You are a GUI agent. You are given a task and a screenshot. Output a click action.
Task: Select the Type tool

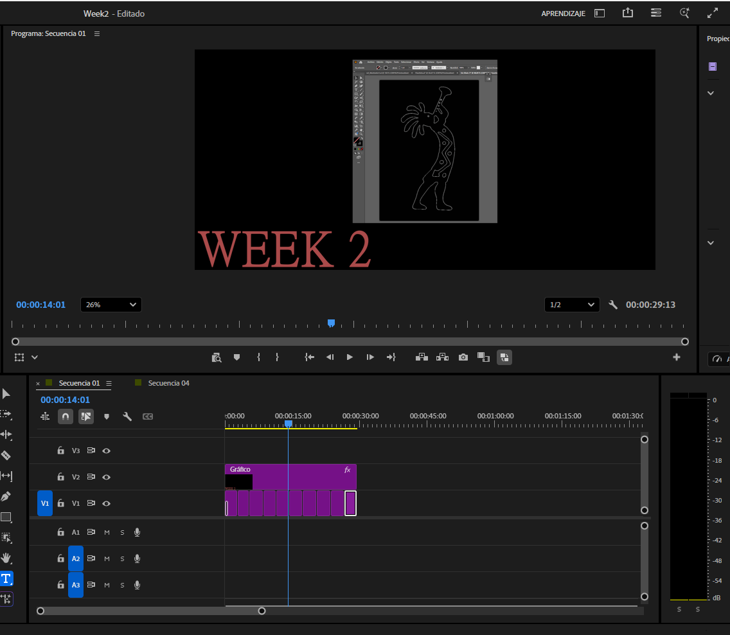[6, 578]
